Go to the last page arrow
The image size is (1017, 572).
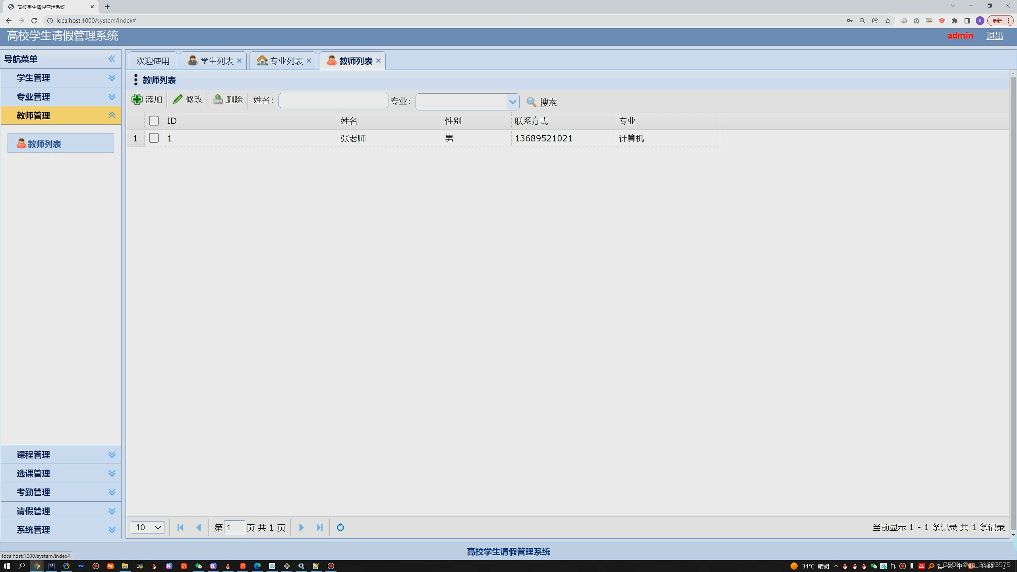click(320, 528)
